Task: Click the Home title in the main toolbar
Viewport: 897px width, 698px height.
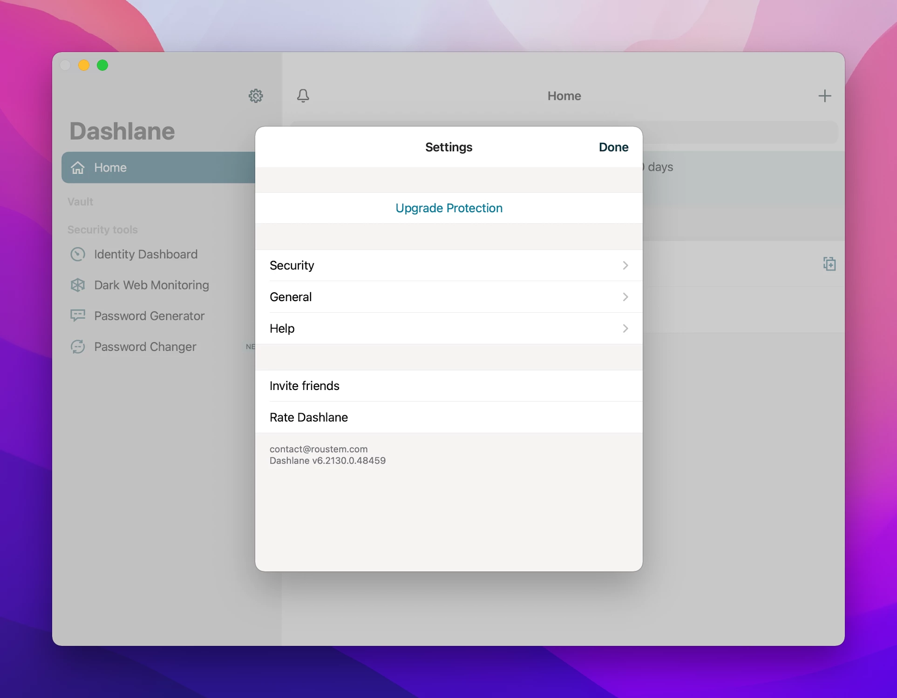Action: point(564,96)
